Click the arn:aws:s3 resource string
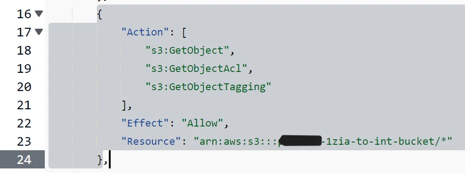The height and width of the screenshot is (173, 465). point(323,142)
